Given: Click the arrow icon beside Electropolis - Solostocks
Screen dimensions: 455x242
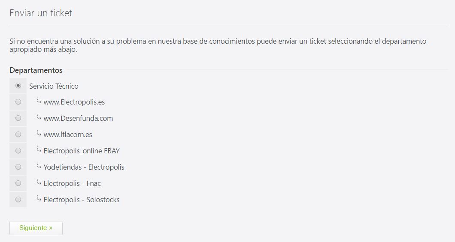Looking at the screenshot, I should click(39, 199).
